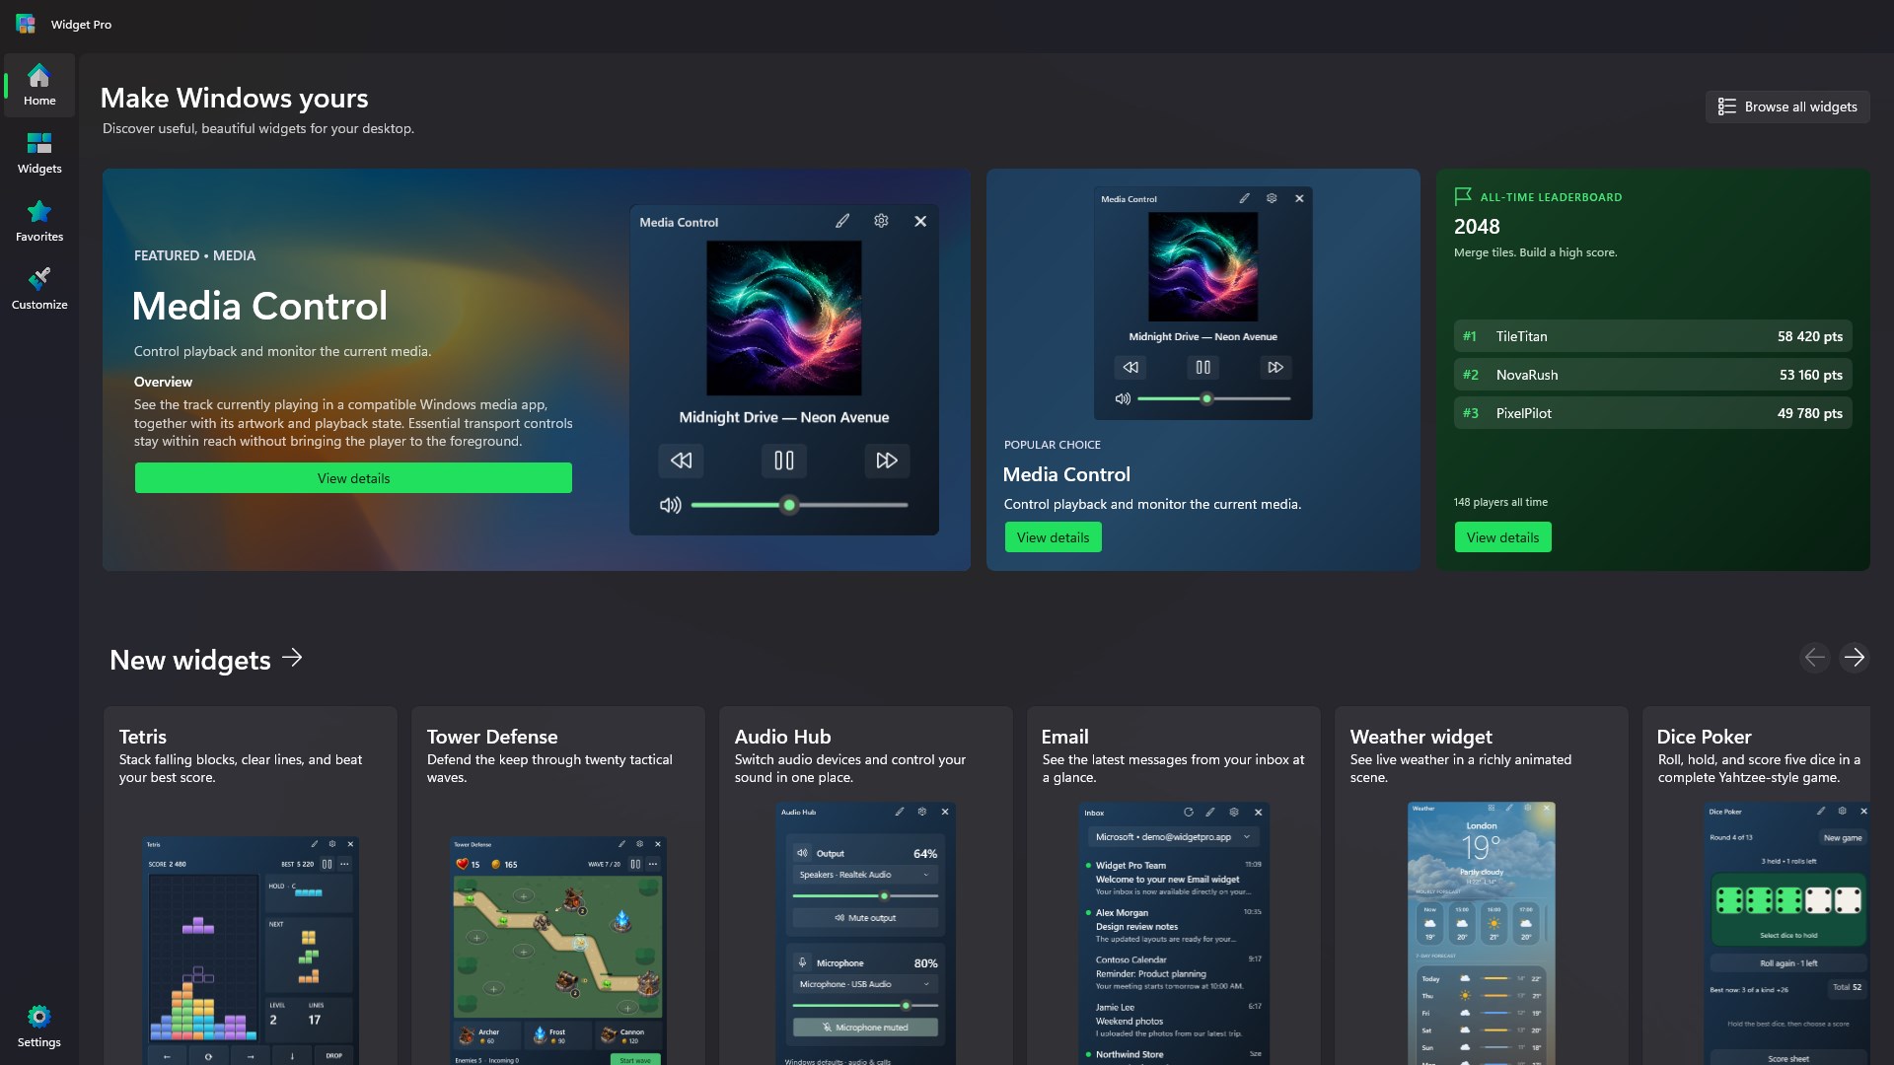This screenshot has height=1065, width=1894.
Task: Click the previous arrow for New widgets carousel
Action: [1814, 658]
